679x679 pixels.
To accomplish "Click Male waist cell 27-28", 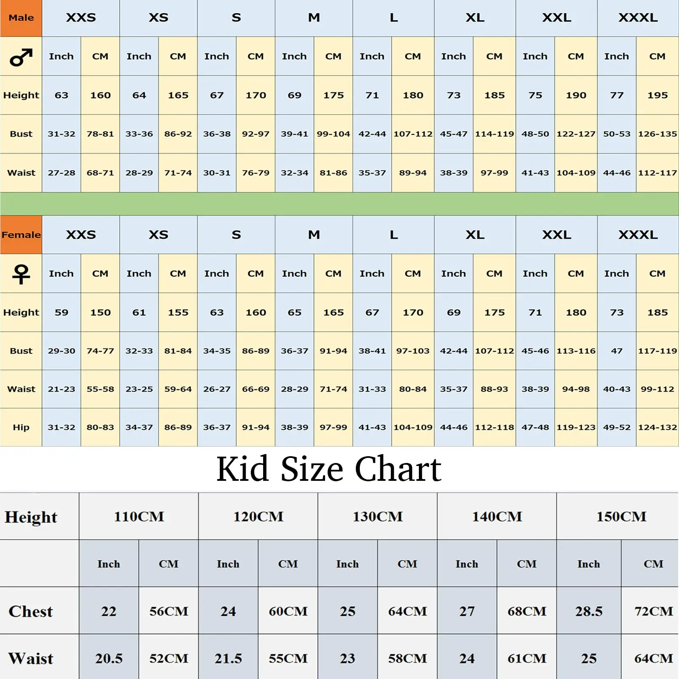I will (x=61, y=173).
